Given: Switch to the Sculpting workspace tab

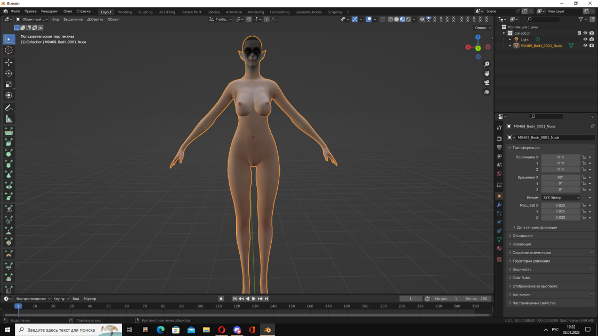Looking at the screenshot, I should coord(145,12).
